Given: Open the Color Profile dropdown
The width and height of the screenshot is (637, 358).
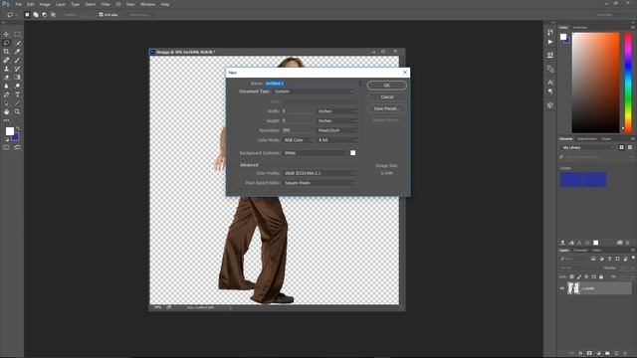Looking at the screenshot, I should (318, 173).
